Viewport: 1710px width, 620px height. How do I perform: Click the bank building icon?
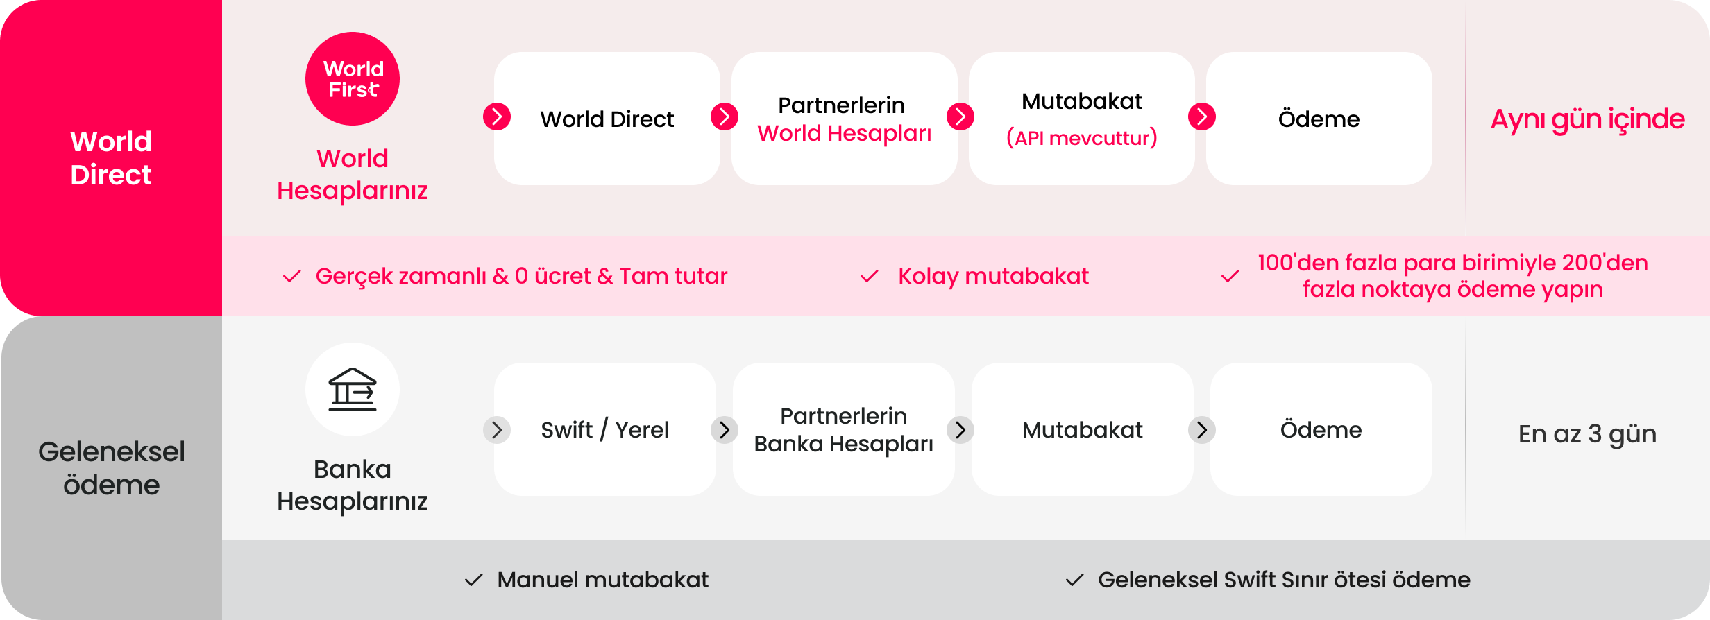tap(353, 390)
